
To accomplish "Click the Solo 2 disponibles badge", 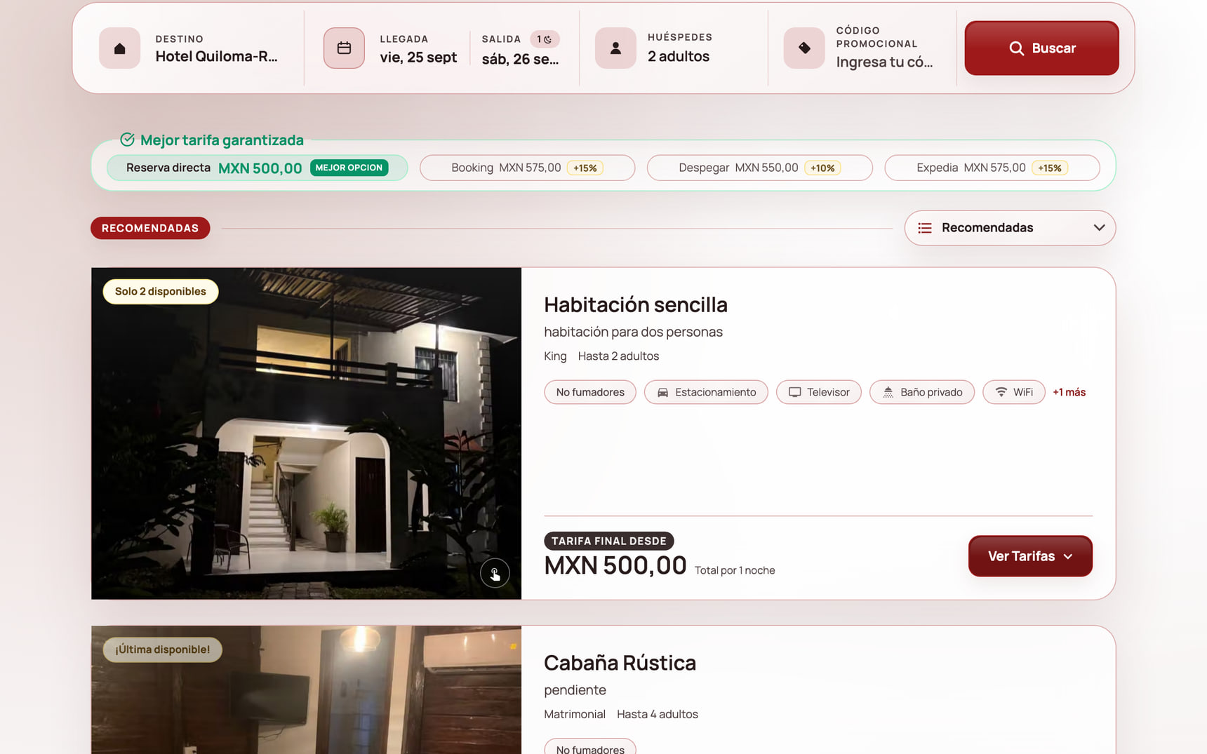I will click(x=161, y=292).
